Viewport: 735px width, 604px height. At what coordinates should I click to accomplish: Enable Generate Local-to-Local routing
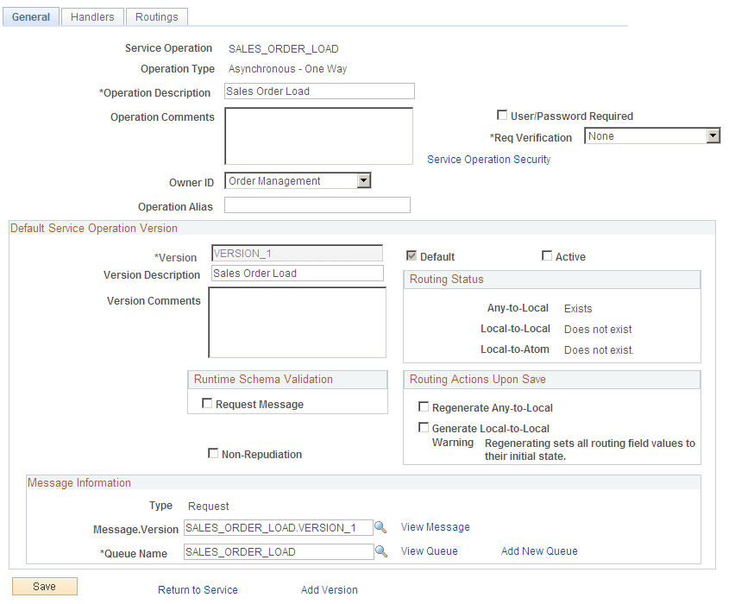click(424, 426)
